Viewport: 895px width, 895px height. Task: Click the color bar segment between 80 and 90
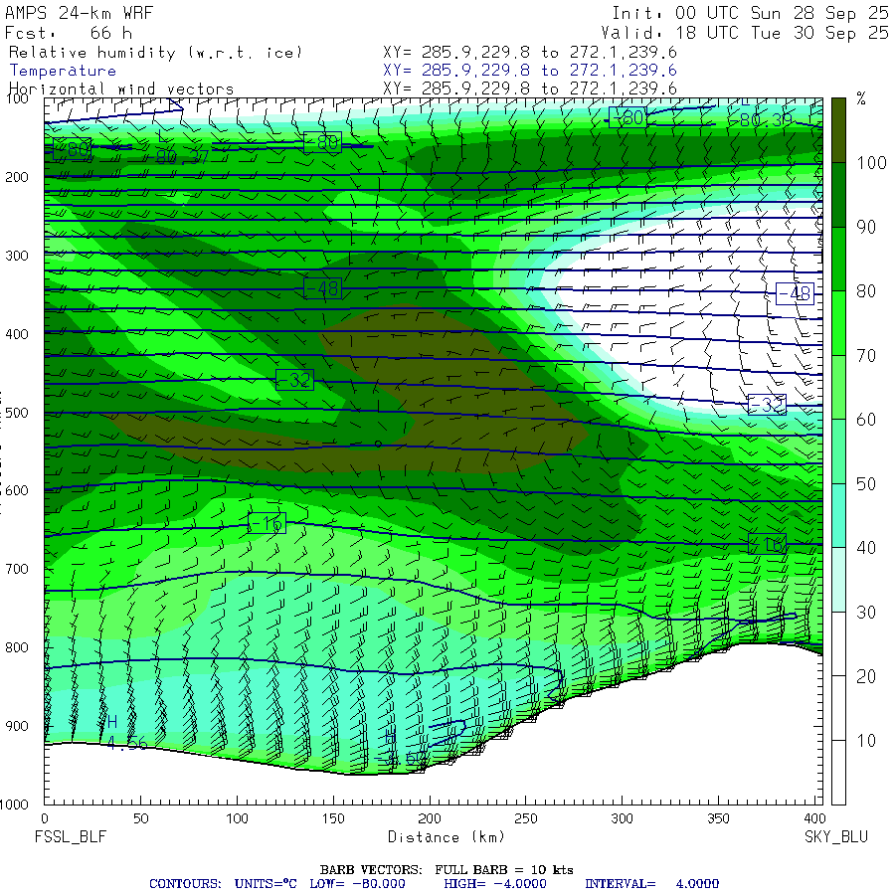coord(838,260)
